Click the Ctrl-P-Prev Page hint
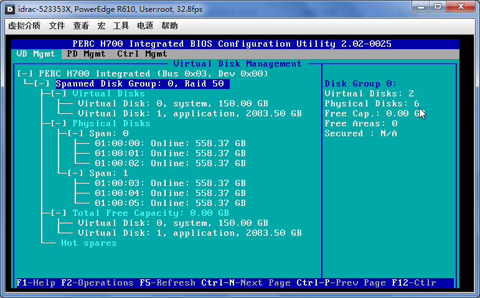This screenshot has height=298, width=480. coord(341,282)
